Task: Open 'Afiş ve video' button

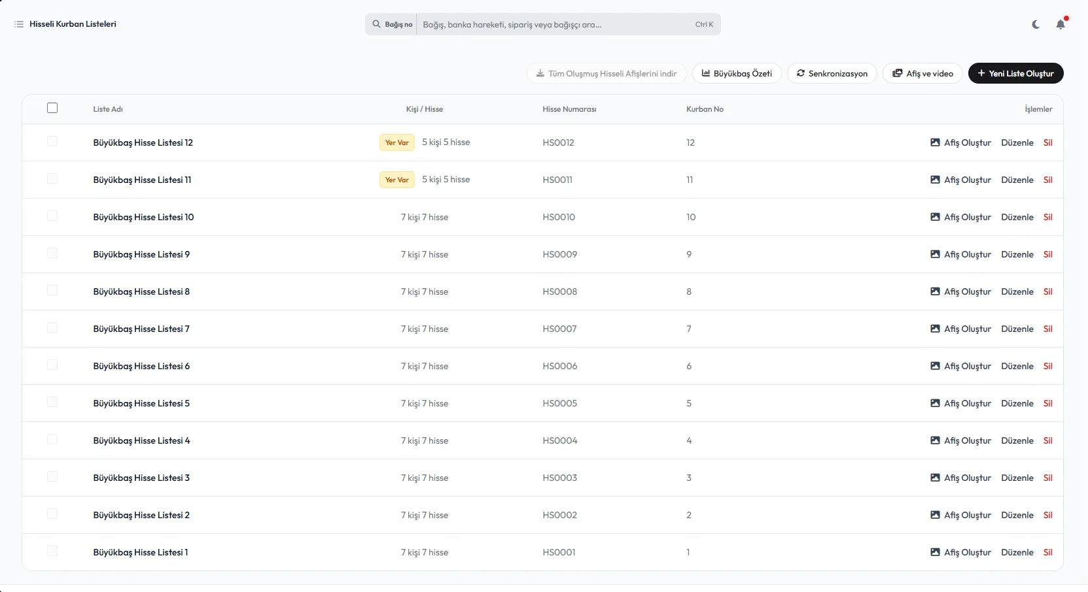Action: pyautogui.click(x=922, y=73)
